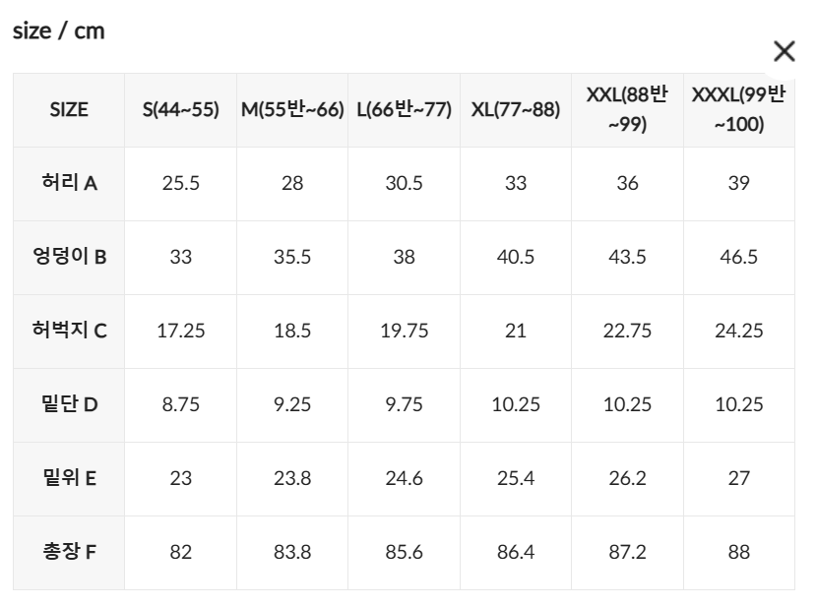This screenshot has width=816, height=606.
Task: Select the M(55반~66) size header
Action: (x=292, y=110)
